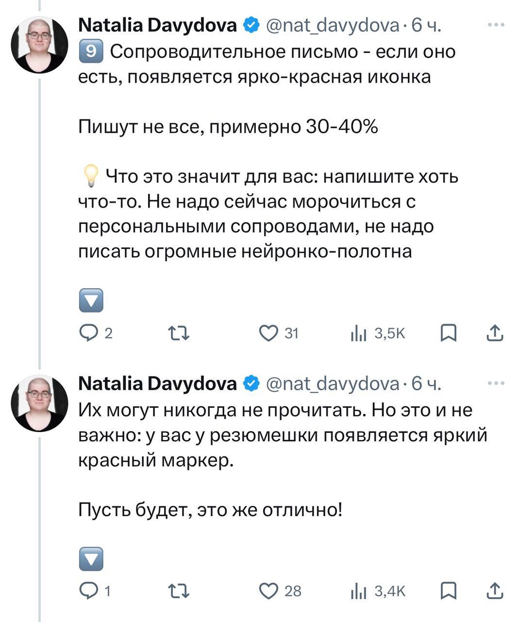Share the second tweet via share icon

pyautogui.click(x=494, y=591)
